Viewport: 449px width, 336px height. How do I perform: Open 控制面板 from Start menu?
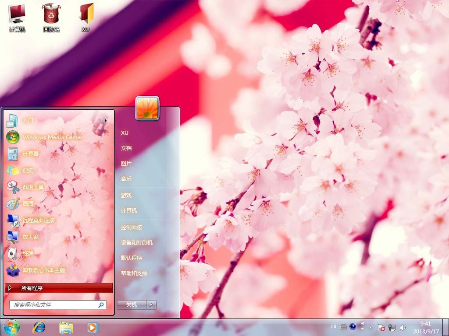[x=132, y=227]
